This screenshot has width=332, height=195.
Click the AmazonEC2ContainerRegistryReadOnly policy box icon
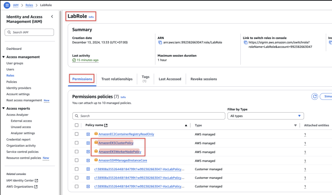96,134
